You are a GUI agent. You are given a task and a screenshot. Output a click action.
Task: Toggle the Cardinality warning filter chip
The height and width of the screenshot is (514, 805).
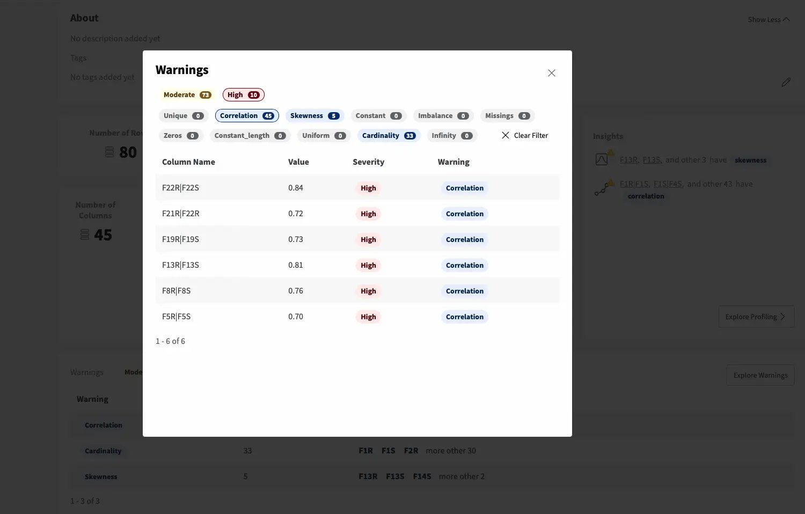point(389,136)
